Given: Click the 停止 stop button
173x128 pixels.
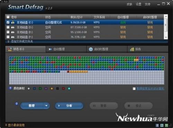Looking at the screenshot, I should coord(138,106).
